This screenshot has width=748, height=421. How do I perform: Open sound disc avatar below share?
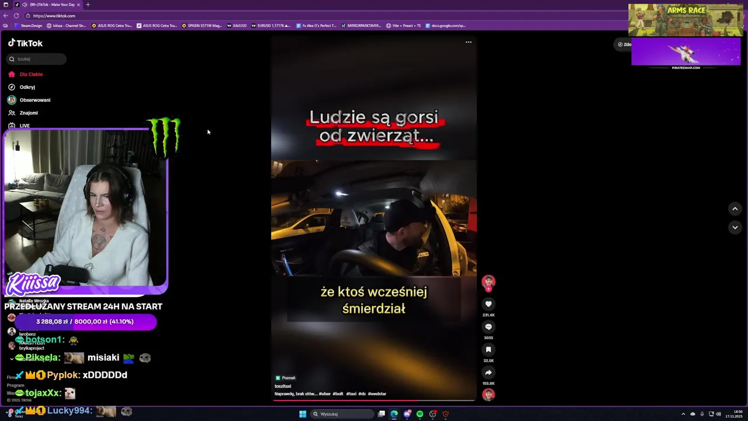[x=489, y=395]
